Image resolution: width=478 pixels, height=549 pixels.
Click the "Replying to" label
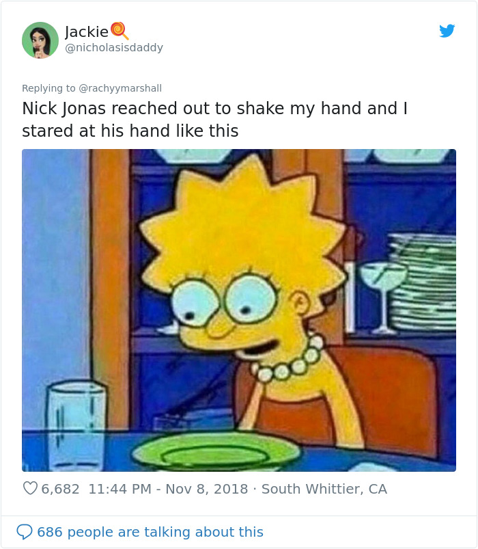[x=48, y=88]
